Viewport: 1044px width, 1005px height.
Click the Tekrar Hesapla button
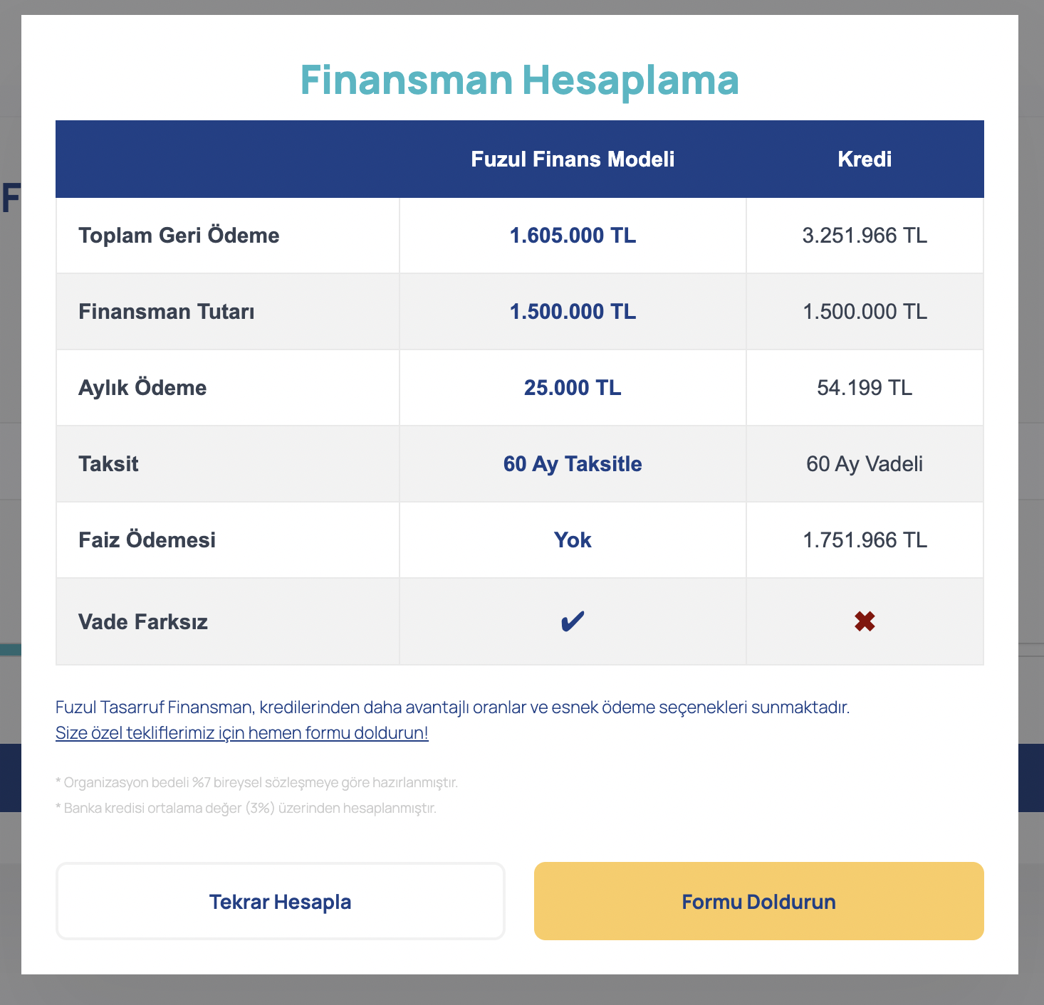pos(281,901)
